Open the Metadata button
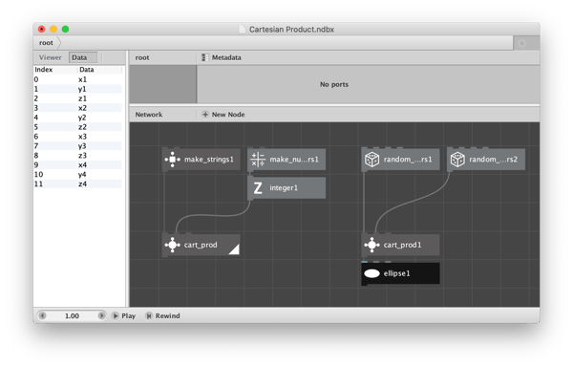Screen dimensions: 573x367 point(222,57)
